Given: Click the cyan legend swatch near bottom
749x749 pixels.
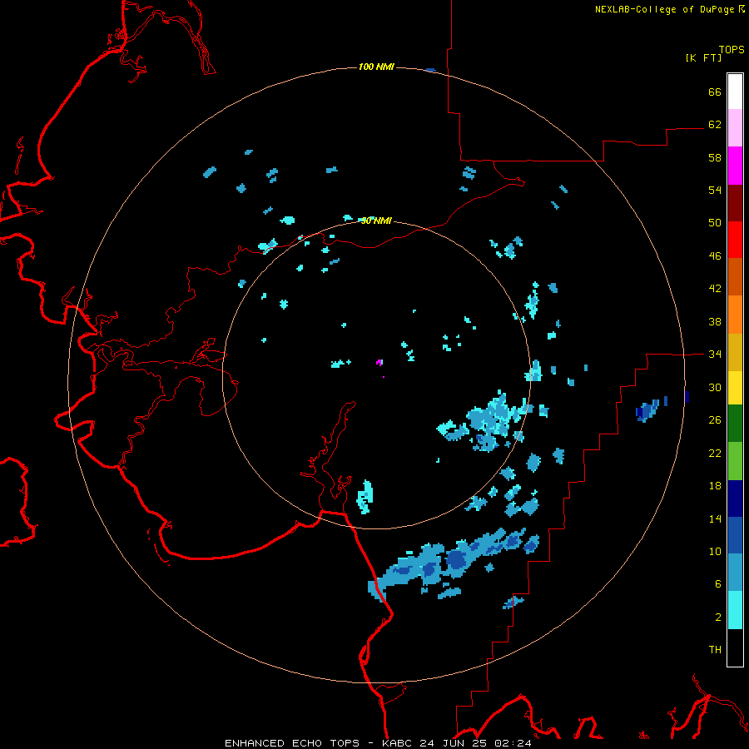Looking at the screenshot, I should point(735,610).
